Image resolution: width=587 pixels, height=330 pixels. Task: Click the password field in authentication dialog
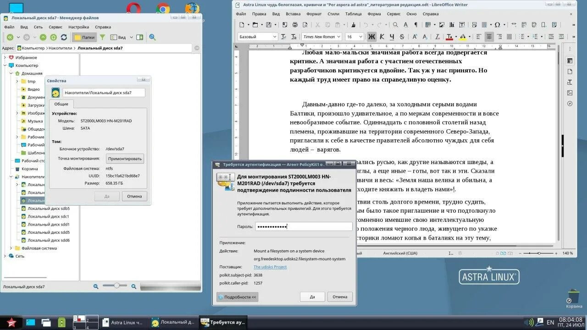coord(304,226)
